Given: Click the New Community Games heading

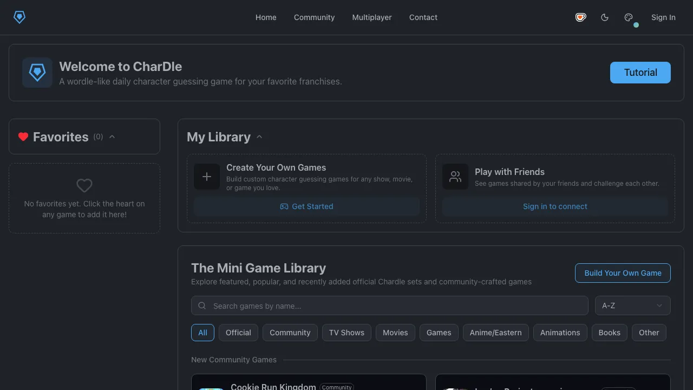Looking at the screenshot, I should point(234,360).
